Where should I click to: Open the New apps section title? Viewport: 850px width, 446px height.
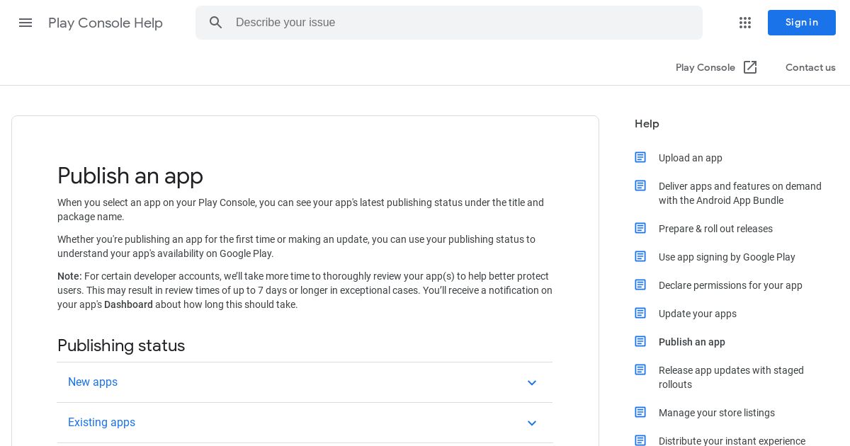tap(93, 382)
